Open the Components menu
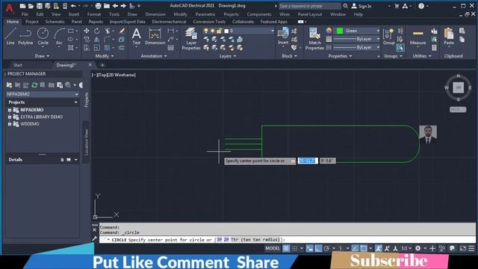Screen dimensions: 478x269 point(259,14)
